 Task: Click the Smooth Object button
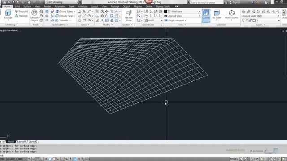point(34,16)
